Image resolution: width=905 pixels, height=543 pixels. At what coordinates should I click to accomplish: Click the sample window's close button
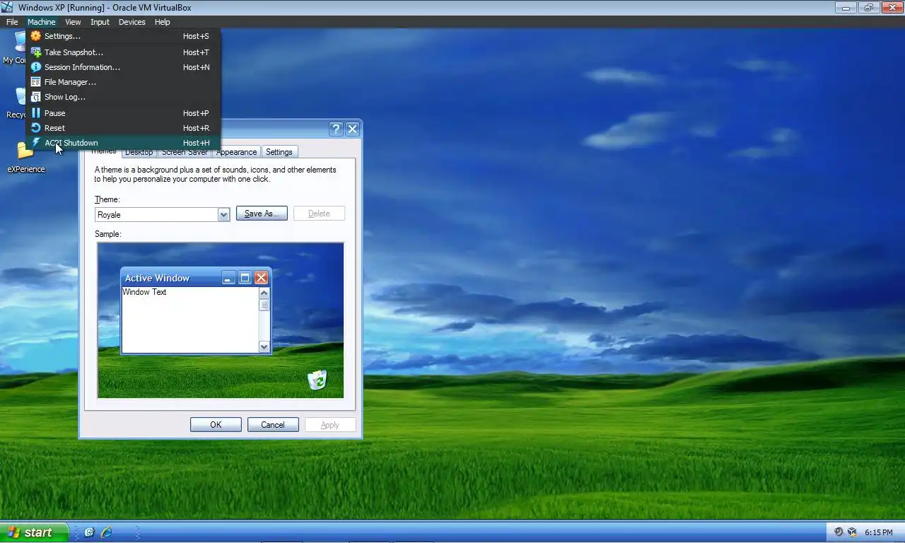coord(261,278)
